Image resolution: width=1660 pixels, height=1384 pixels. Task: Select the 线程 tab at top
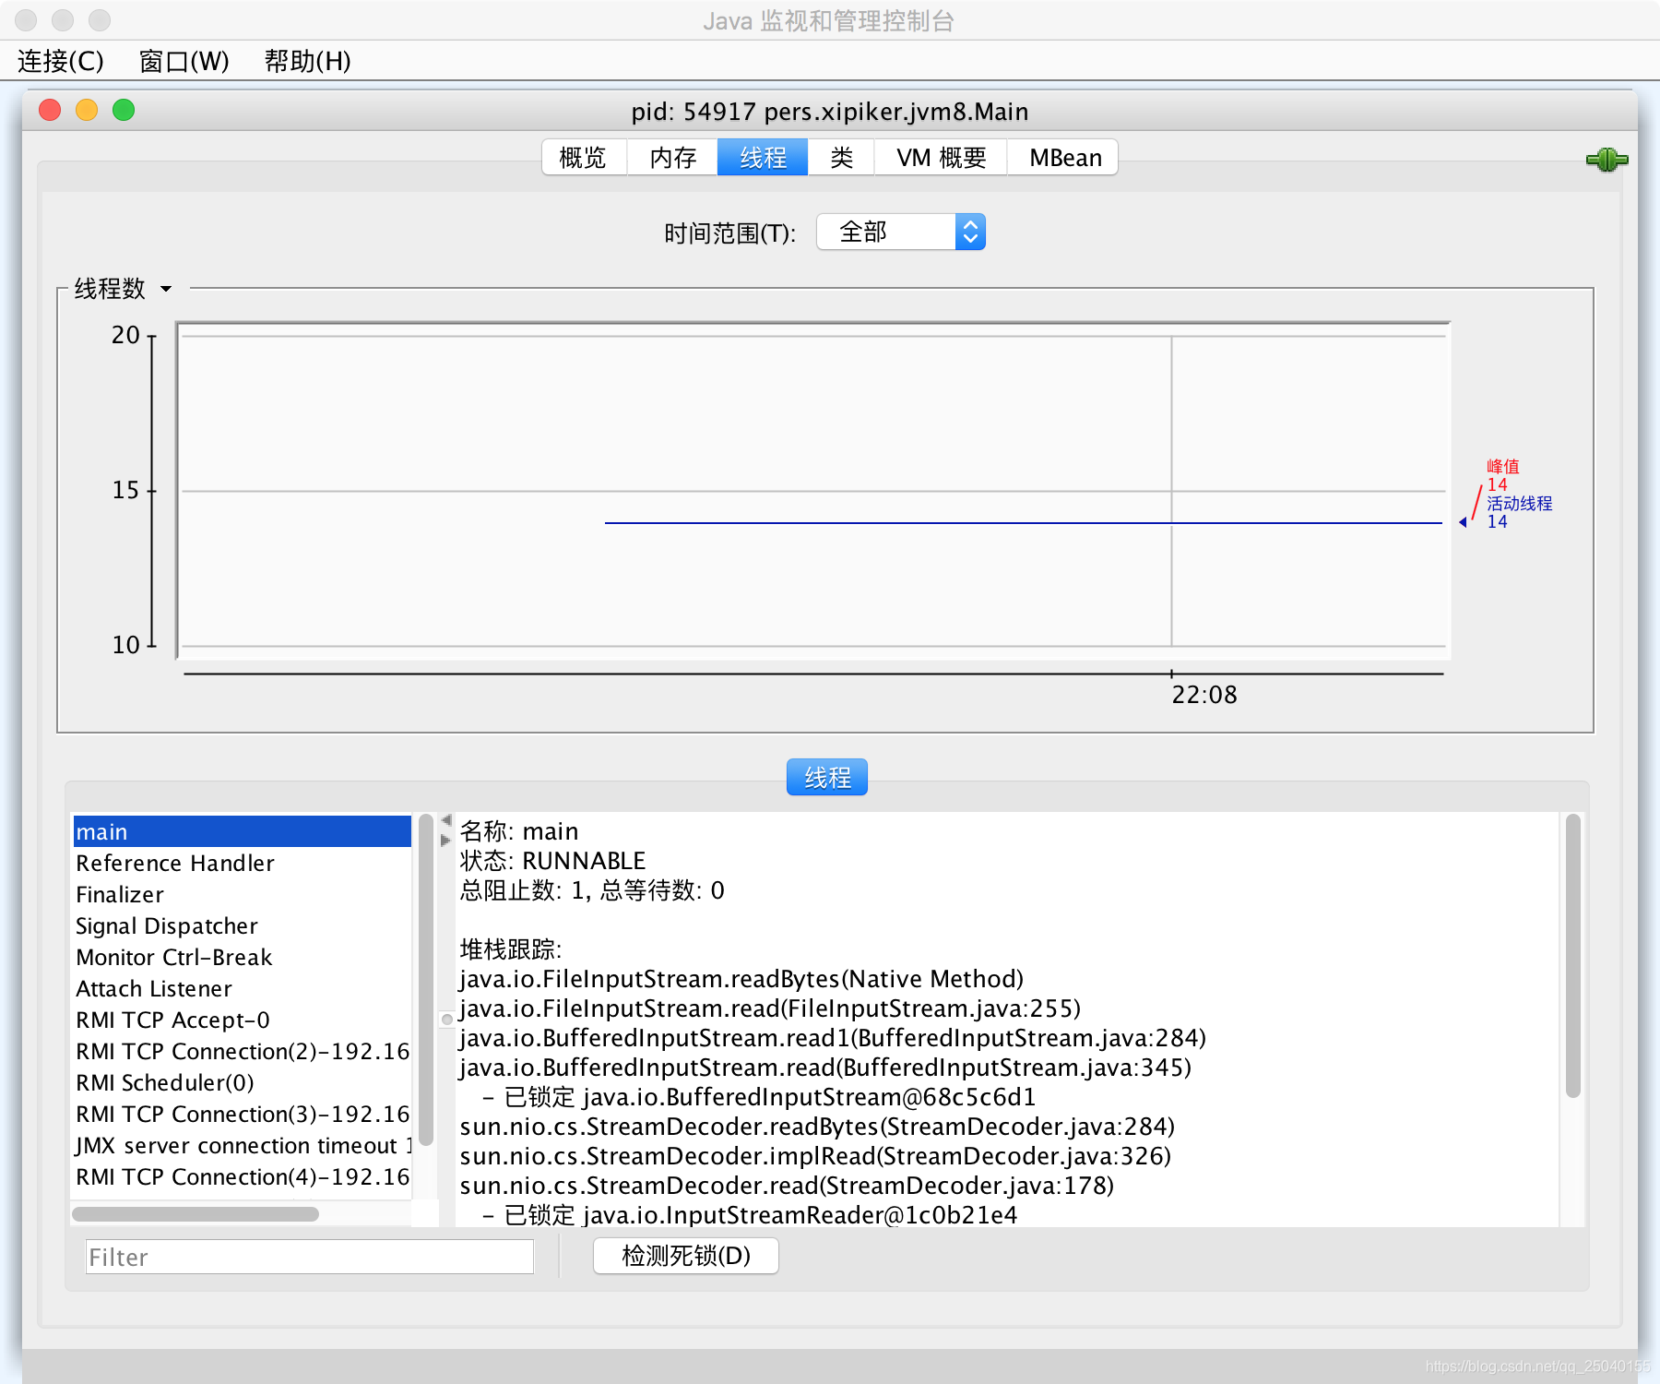click(763, 158)
